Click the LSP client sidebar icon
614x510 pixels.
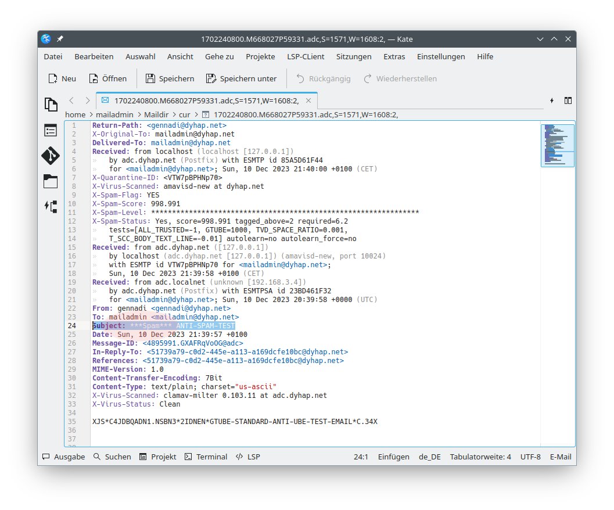[x=51, y=206]
